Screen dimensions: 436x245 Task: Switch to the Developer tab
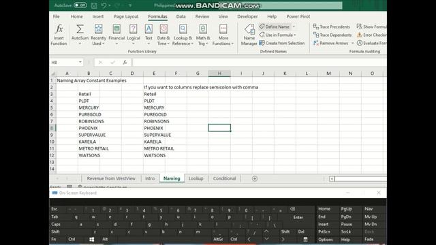pos(247,16)
